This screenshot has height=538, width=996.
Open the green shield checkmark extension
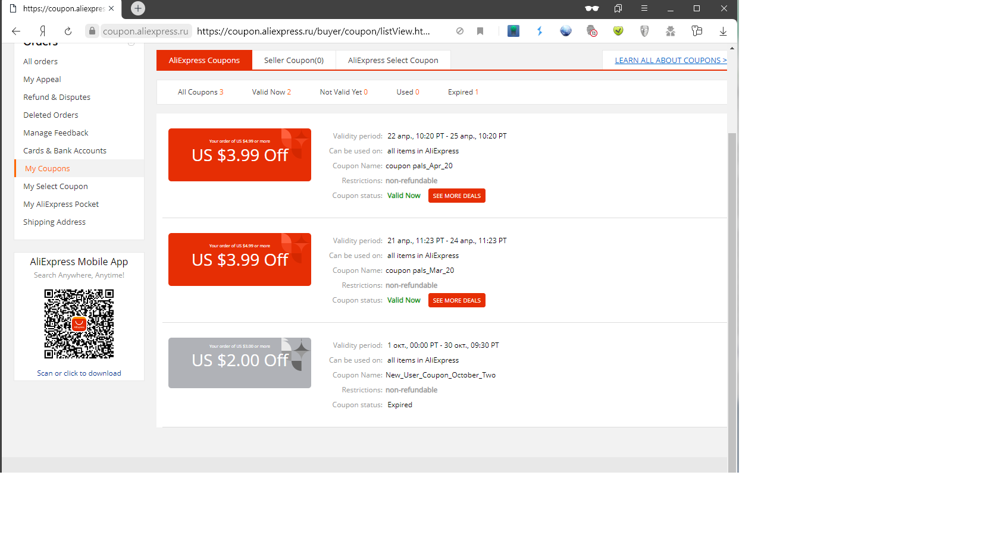coord(618,31)
